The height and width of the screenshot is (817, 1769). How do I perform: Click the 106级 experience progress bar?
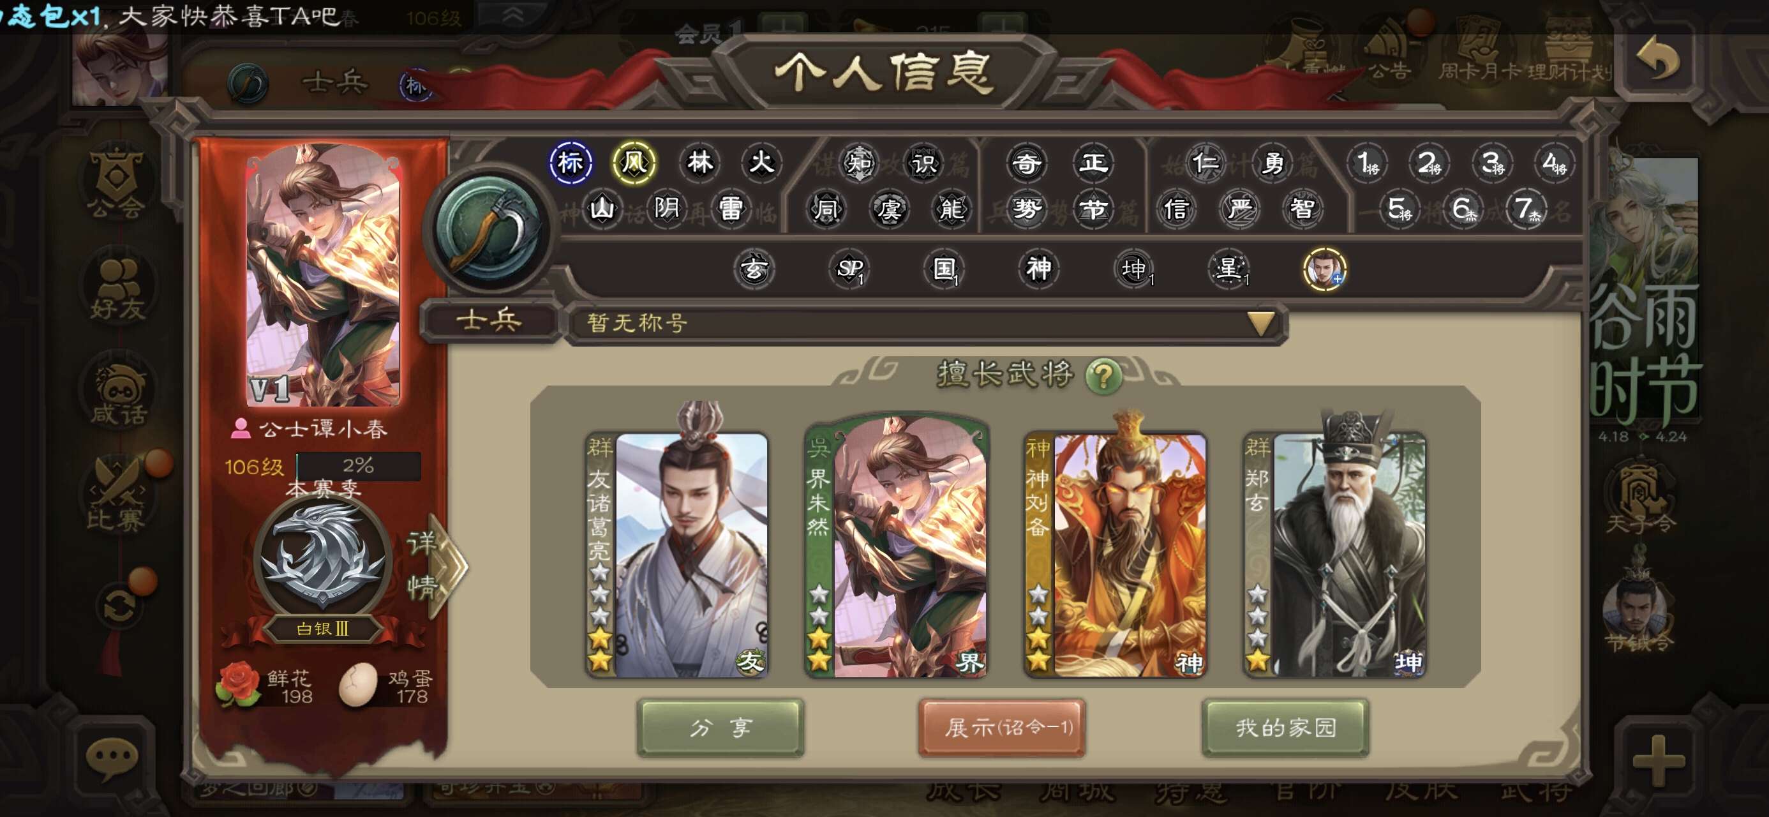point(358,467)
